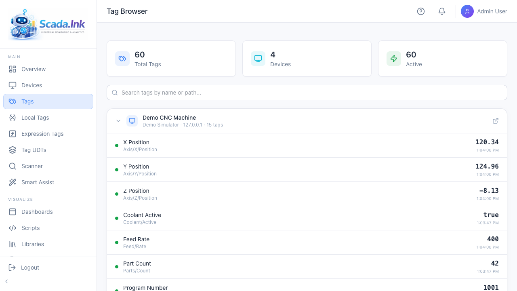Screen dimensions: 517x291
Task: Click the Tag Browser page title
Action: (127, 11)
